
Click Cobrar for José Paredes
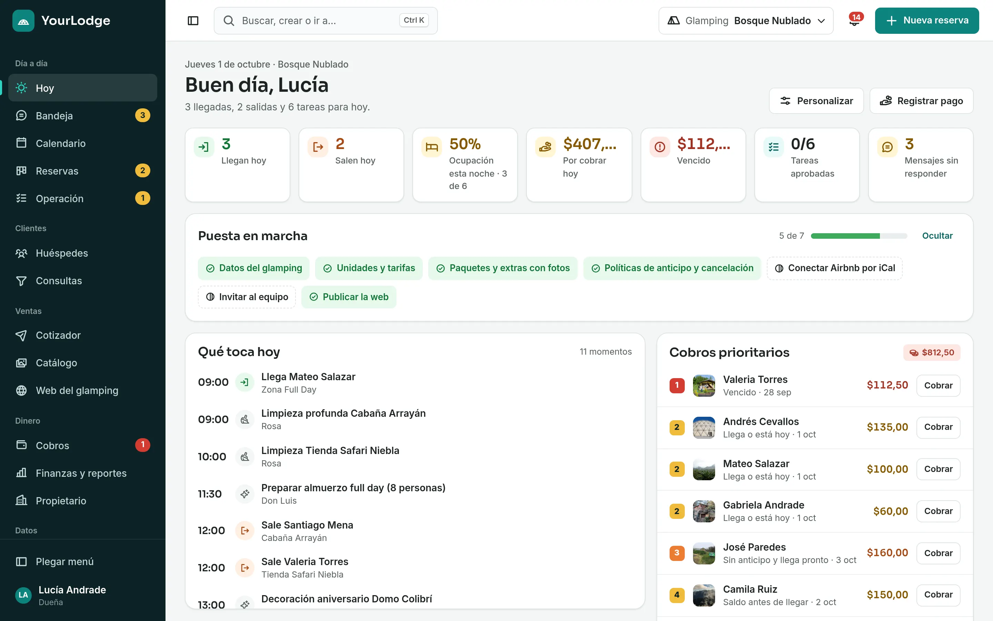pyautogui.click(x=938, y=553)
